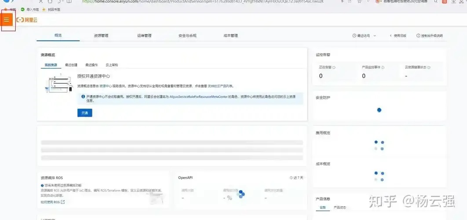Click the AliyunServiceRoleForResourceMetaCenter role name
The height and width of the screenshot is (220, 467).
[199, 97]
